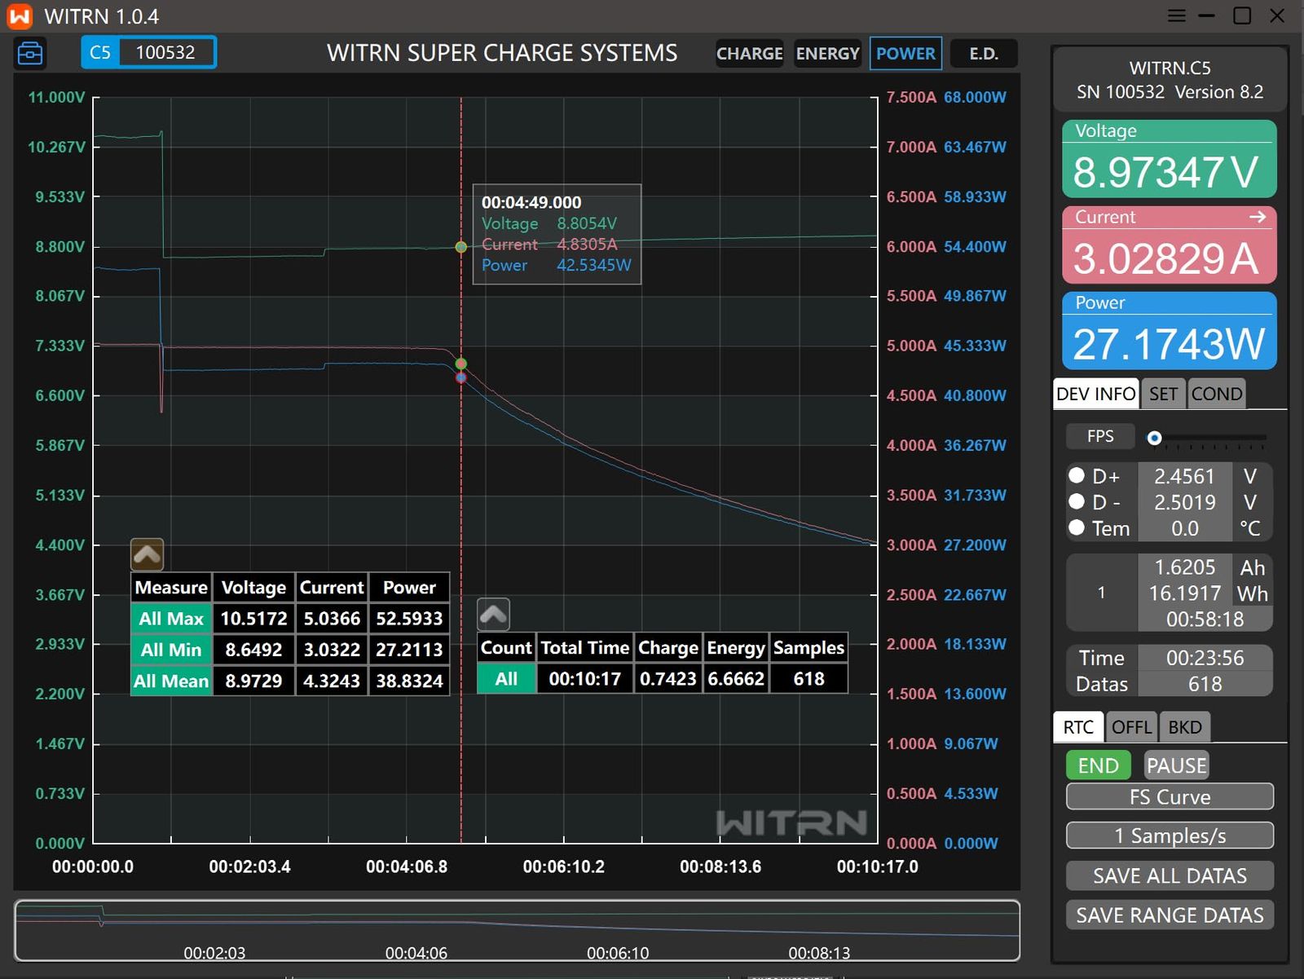Image resolution: width=1304 pixels, height=979 pixels.
Task: Click the 1 Samples/s rate button
Action: click(1169, 836)
